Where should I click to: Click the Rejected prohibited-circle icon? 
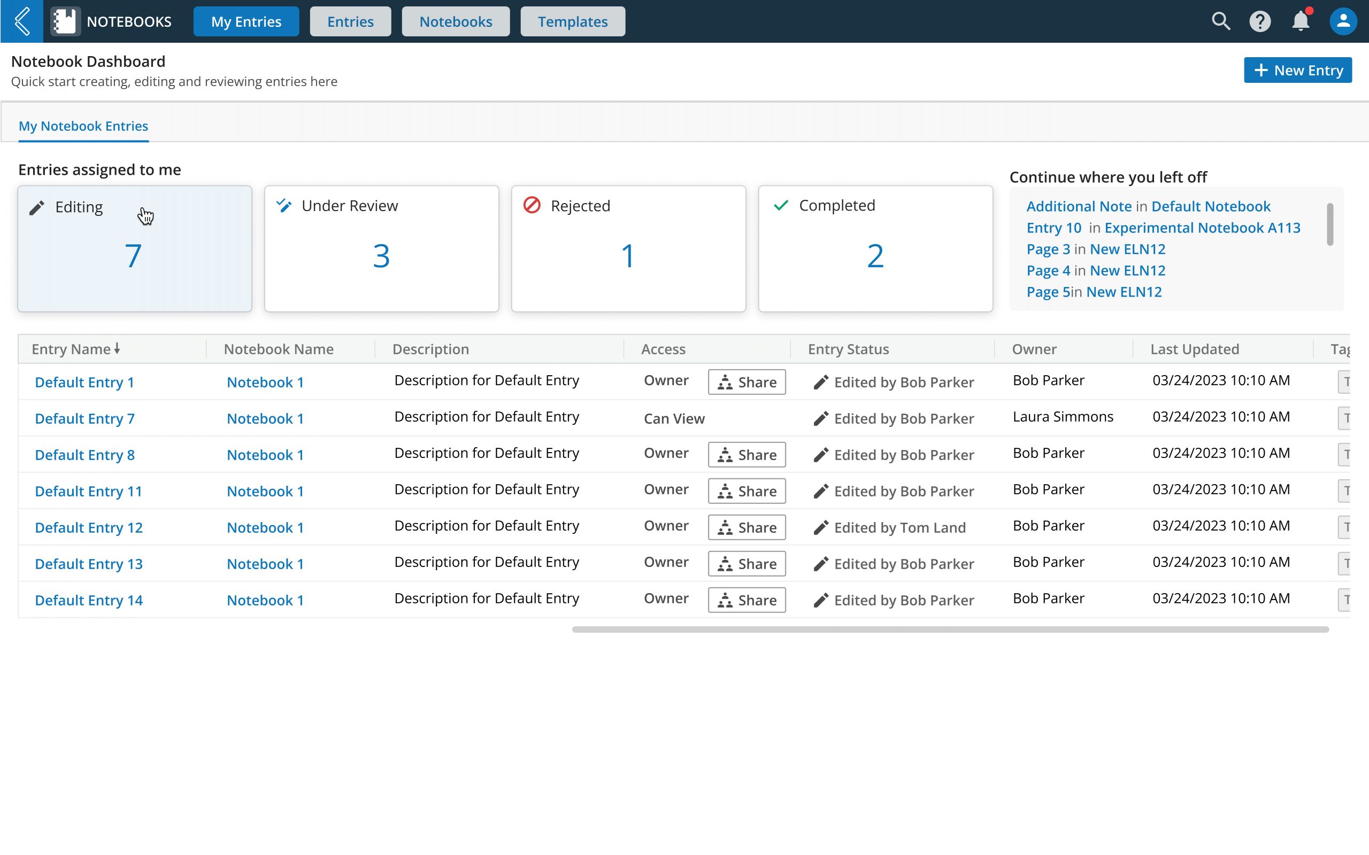532,205
